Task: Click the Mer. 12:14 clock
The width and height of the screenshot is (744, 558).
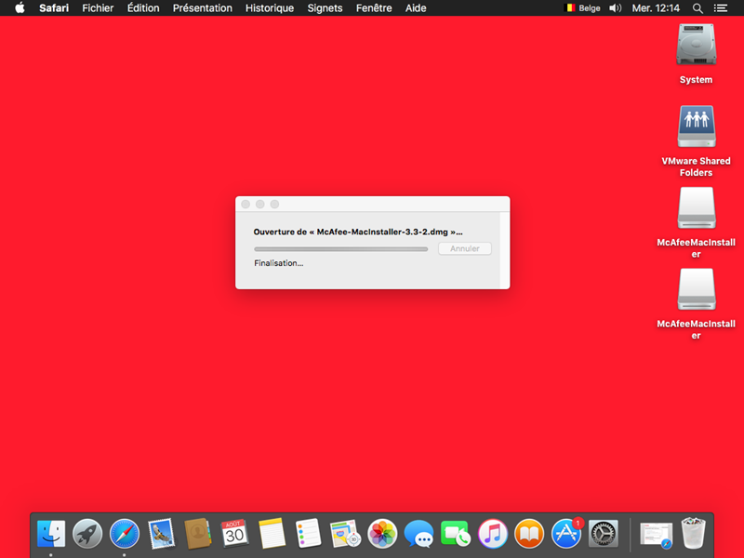Action: [656, 8]
